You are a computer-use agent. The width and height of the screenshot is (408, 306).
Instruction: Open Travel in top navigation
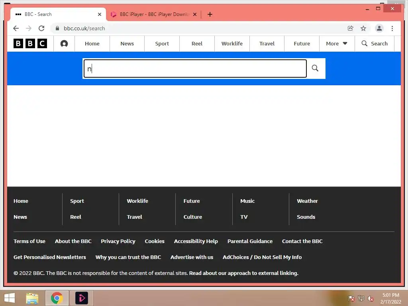[267, 43]
